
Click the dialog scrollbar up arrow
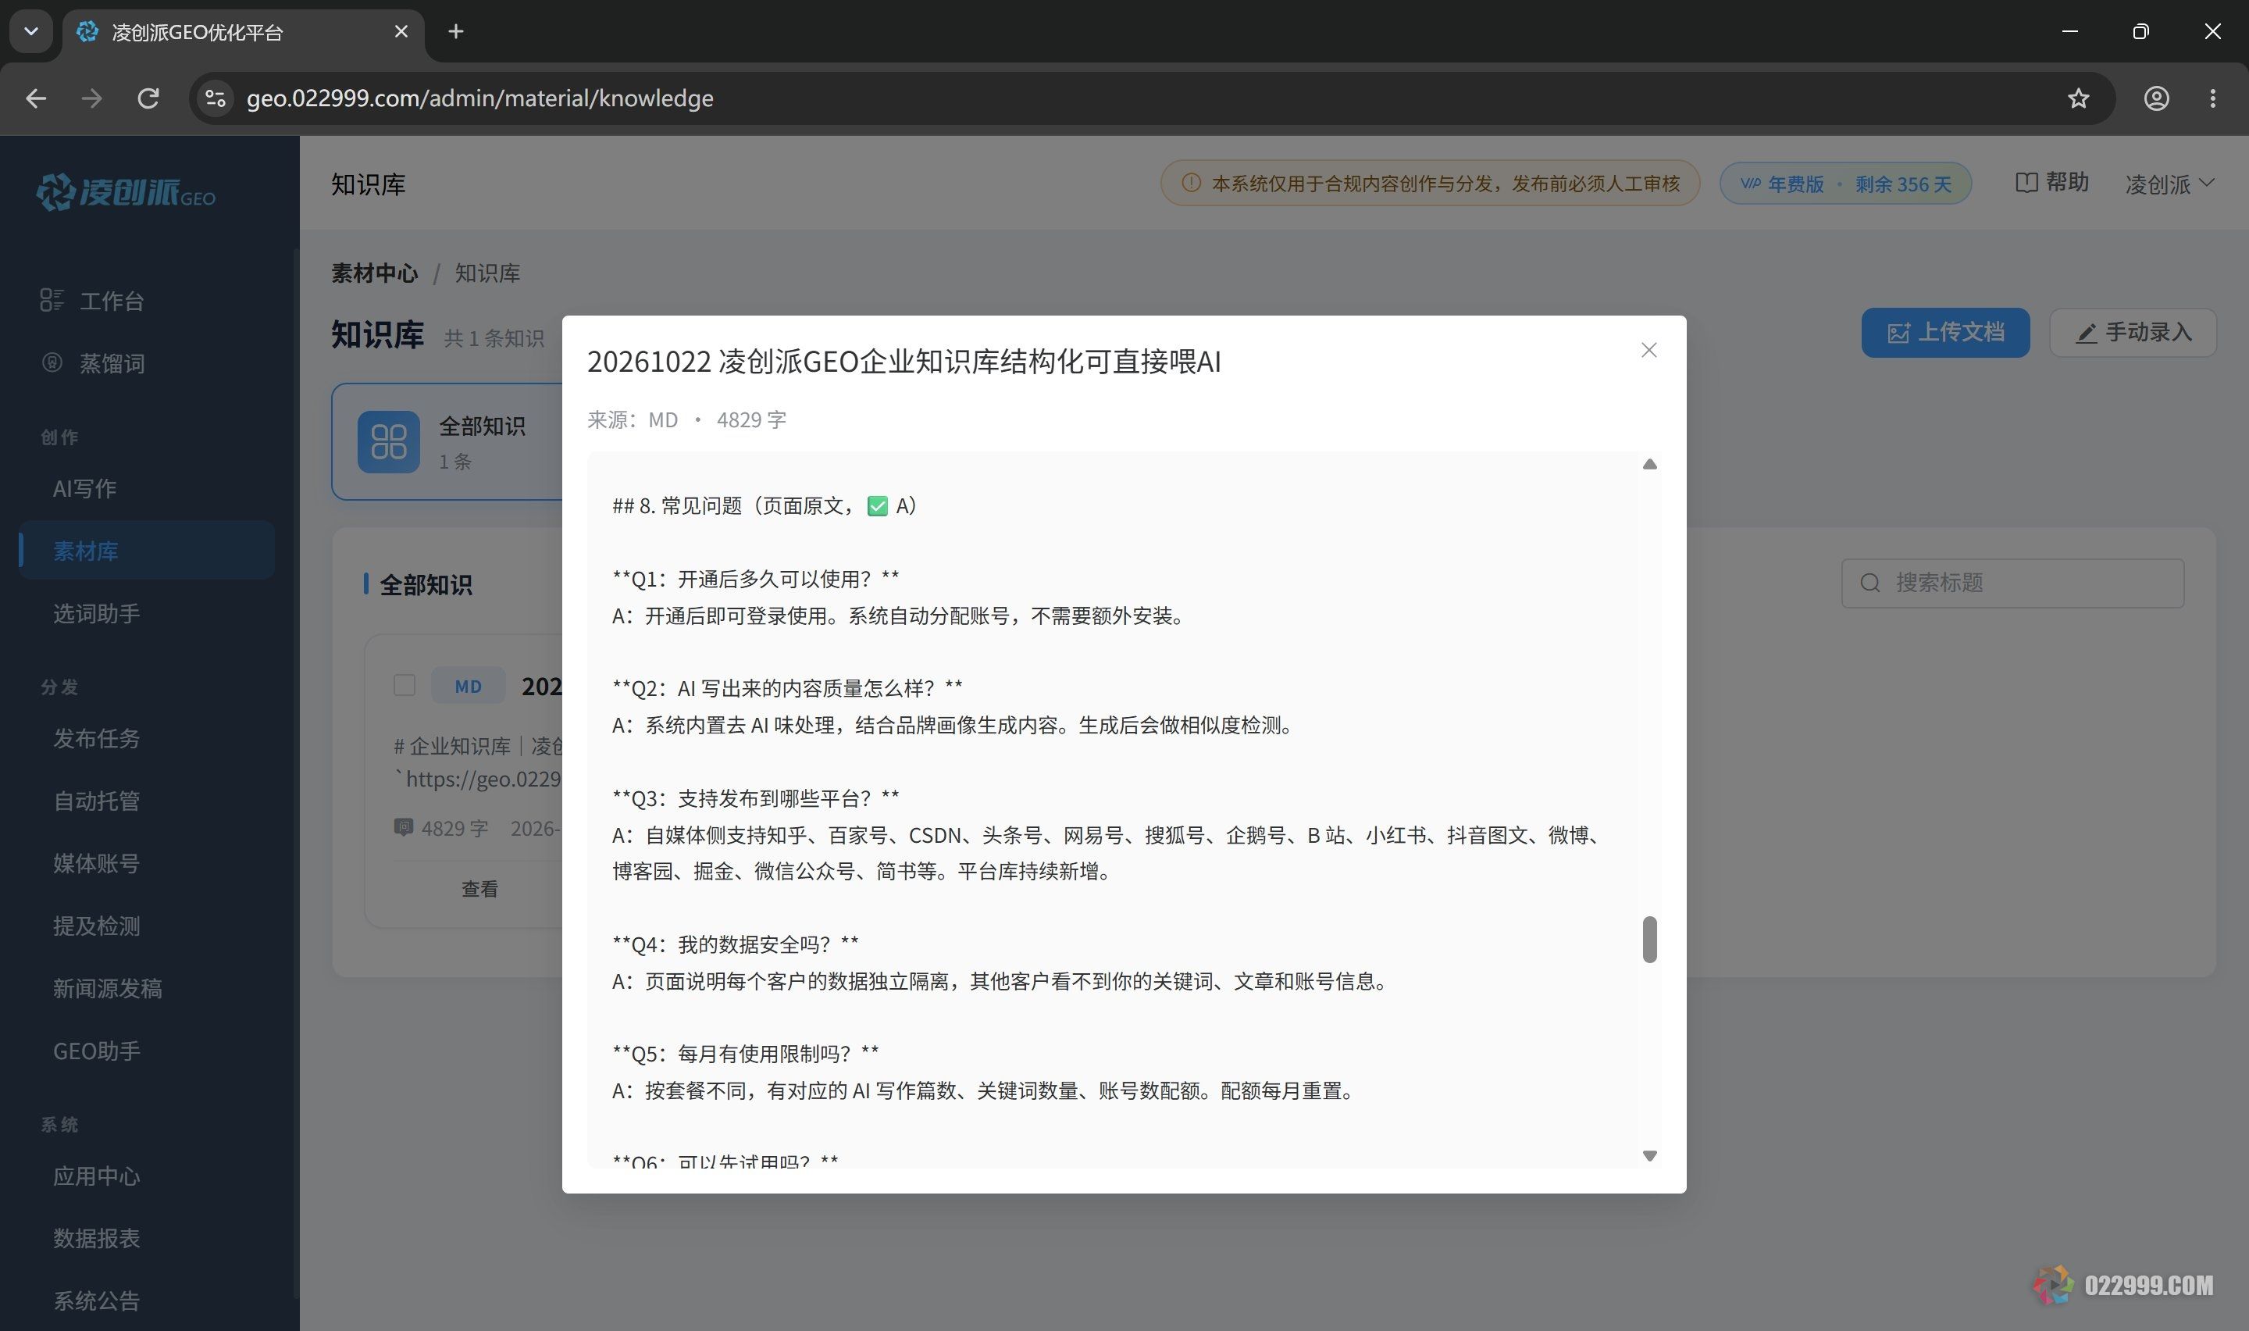coord(1649,464)
